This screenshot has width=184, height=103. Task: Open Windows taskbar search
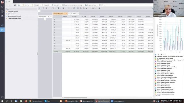pos(7,101)
